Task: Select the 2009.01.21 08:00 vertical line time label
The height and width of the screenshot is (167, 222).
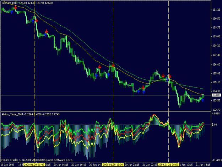Action: [x=168, y=165]
